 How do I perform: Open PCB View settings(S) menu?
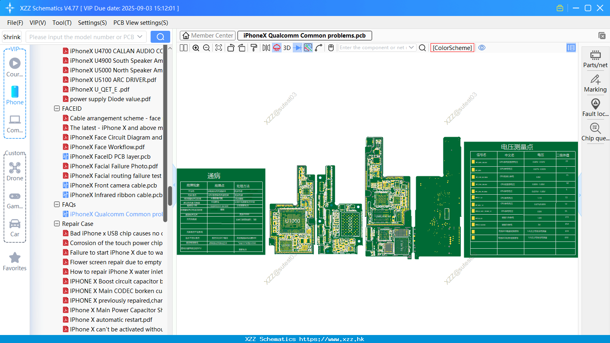coord(141,23)
